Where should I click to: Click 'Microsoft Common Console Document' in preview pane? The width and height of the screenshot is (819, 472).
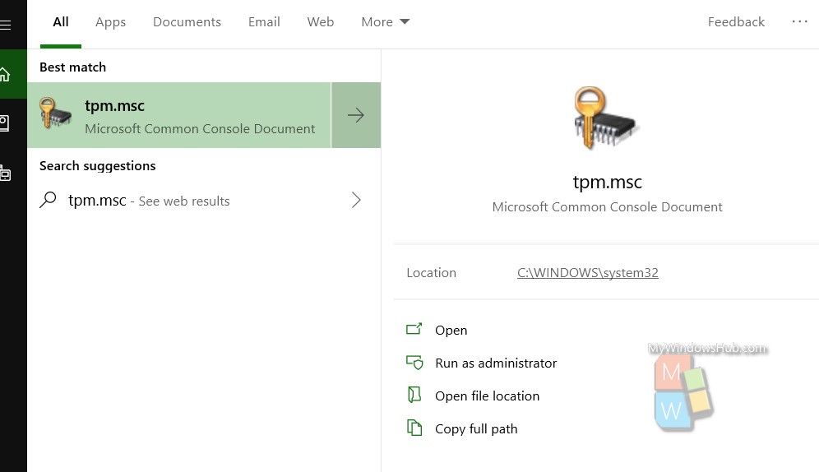[607, 206]
